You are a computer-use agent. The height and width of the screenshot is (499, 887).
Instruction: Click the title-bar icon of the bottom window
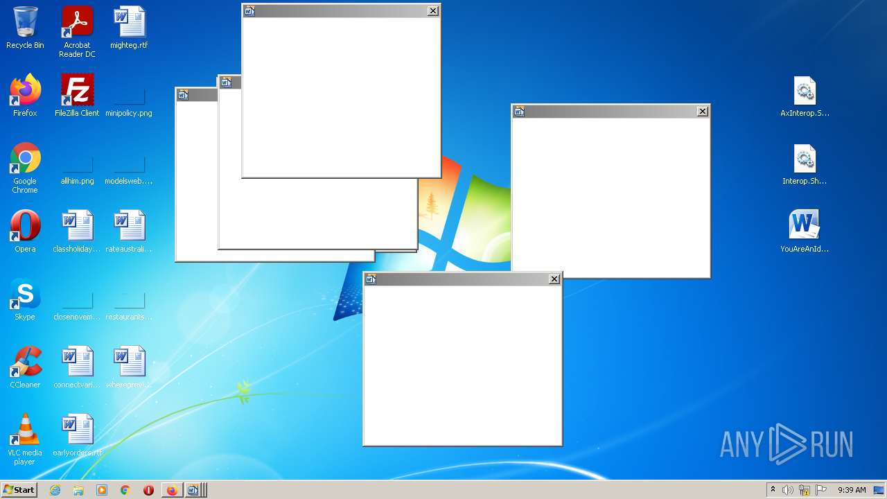(371, 279)
